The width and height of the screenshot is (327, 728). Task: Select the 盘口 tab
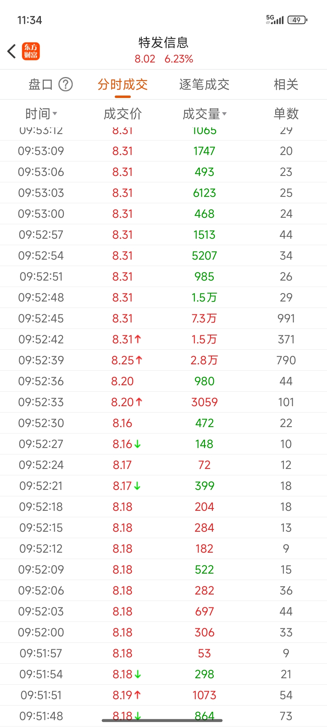click(41, 85)
